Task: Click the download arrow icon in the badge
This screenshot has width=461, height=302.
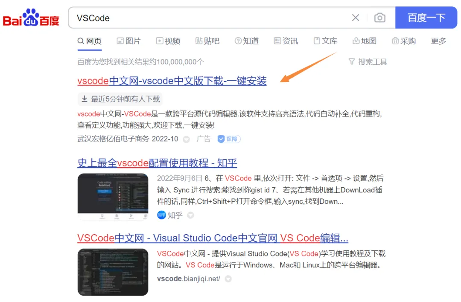Action: pos(85,99)
